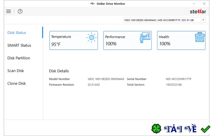Screen dimensions: 213x136
Task: Select the Performance card label
Action: tap(115, 37)
